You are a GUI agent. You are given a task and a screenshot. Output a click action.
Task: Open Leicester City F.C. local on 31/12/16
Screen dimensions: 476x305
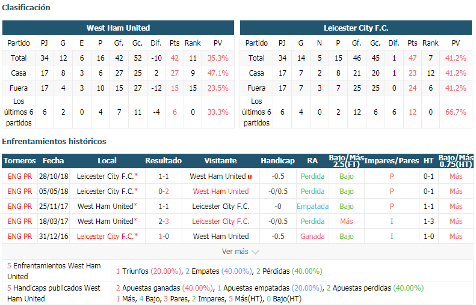(x=105, y=236)
